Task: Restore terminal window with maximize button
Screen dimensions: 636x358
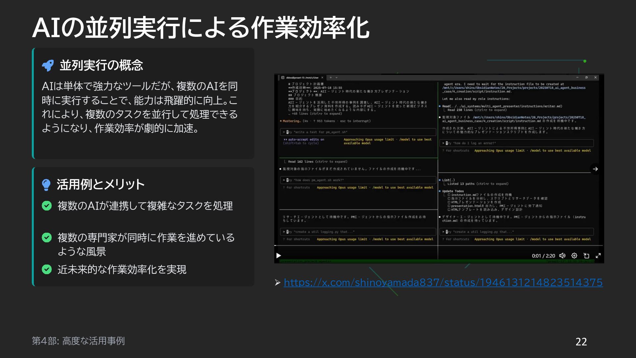Action: pos(586,78)
